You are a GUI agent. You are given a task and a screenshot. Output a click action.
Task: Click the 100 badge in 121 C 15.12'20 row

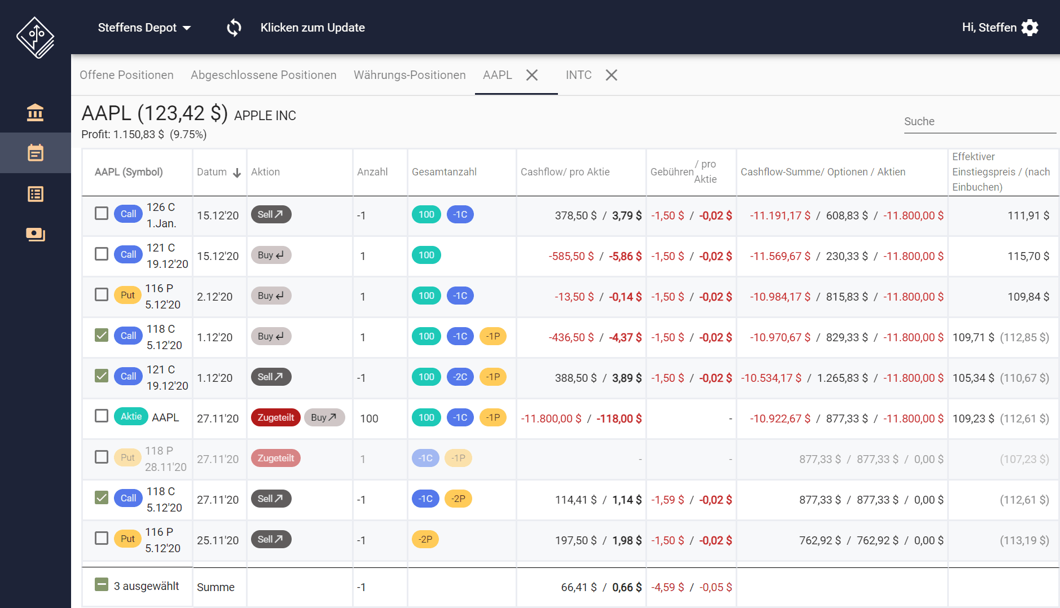click(426, 255)
